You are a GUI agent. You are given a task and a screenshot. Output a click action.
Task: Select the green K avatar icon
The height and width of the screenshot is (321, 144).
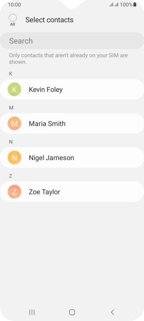[14, 89]
